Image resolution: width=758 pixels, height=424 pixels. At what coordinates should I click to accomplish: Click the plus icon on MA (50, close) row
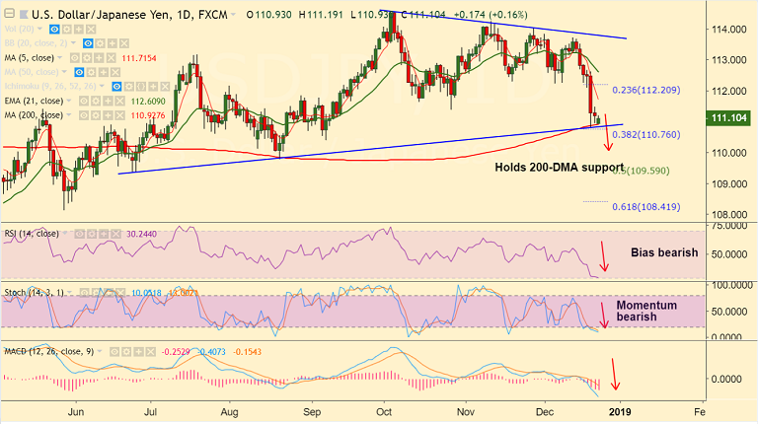(x=104, y=72)
